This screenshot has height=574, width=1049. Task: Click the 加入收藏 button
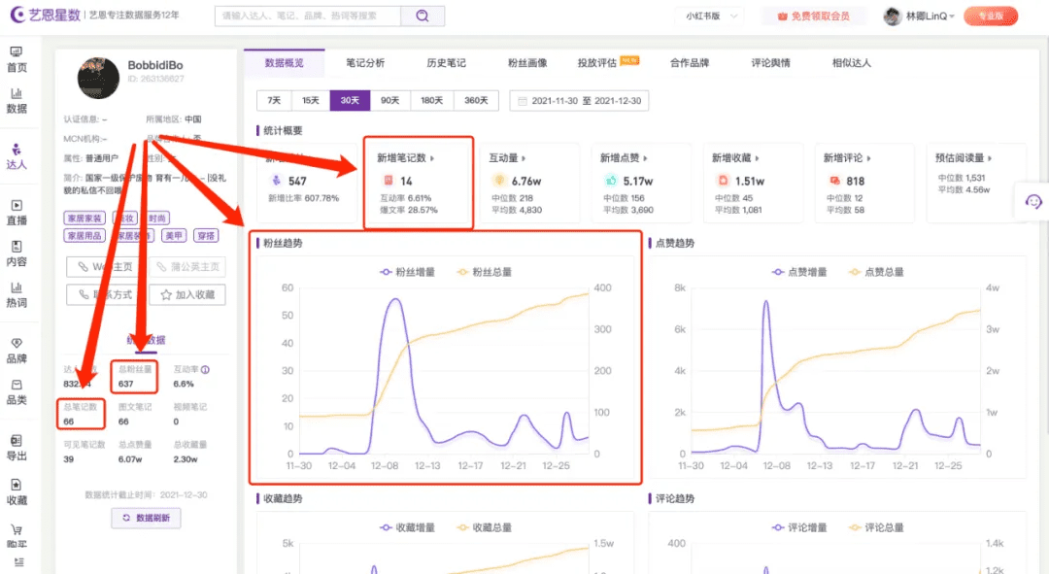point(187,294)
